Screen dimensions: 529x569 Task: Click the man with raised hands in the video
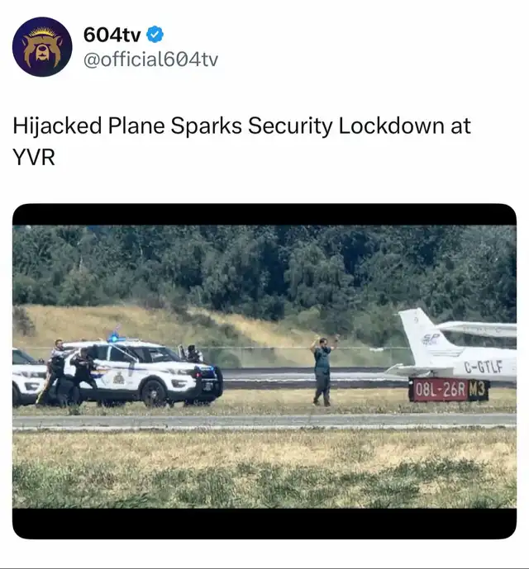(322, 371)
